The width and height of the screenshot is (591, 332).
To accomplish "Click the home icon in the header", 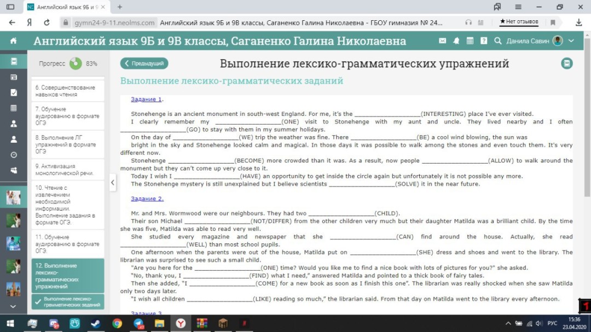I will (x=13, y=41).
